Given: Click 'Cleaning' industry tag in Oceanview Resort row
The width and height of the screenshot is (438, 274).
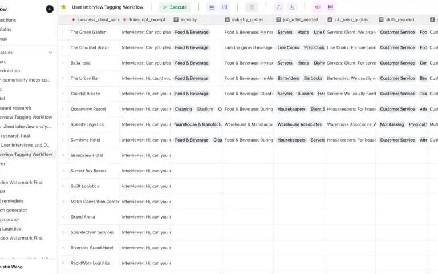Looking at the screenshot, I should (184, 109).
